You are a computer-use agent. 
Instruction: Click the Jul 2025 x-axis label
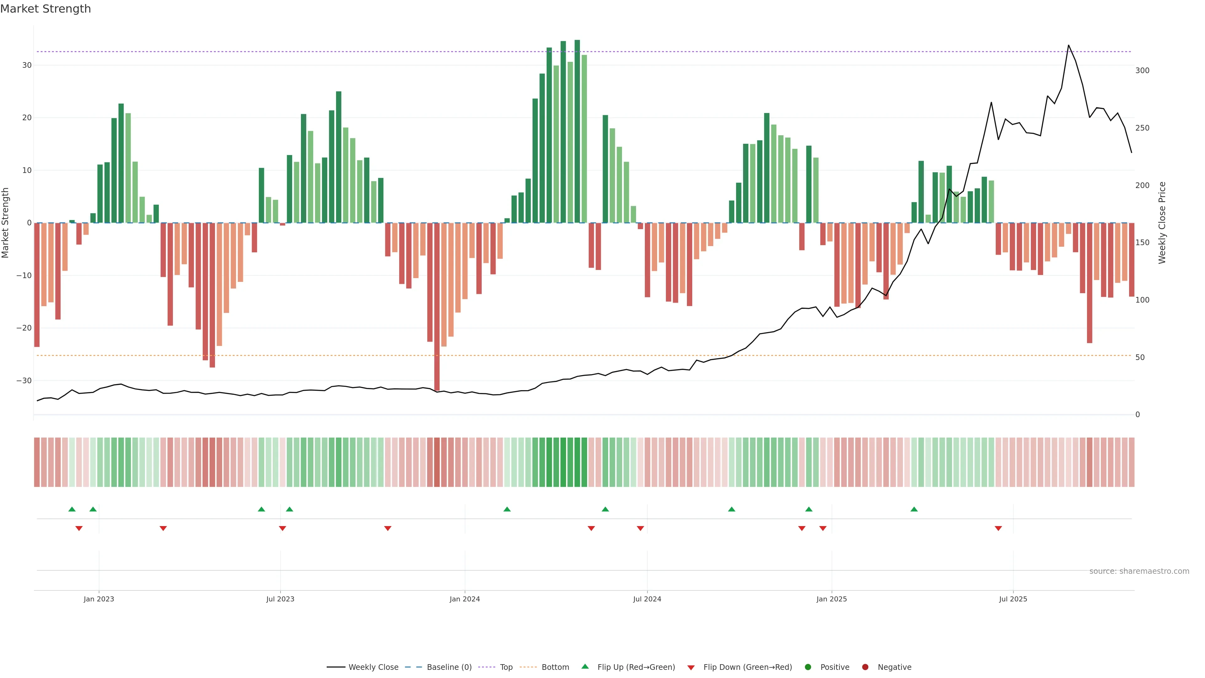coord(1013,599)
